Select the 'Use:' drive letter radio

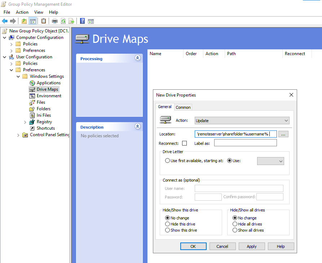pyautogui.click(x=229, y=161)
